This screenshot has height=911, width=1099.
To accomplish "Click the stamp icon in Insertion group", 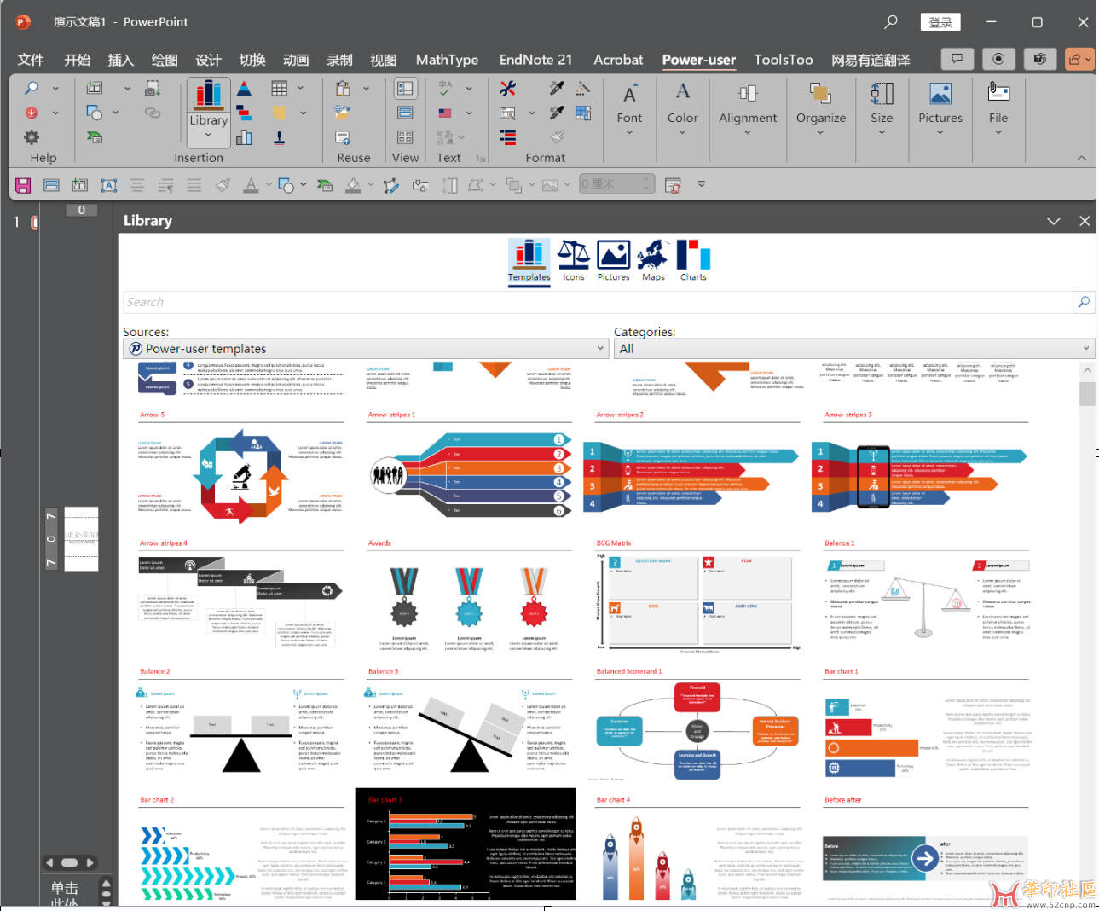I will coord(279,137).
